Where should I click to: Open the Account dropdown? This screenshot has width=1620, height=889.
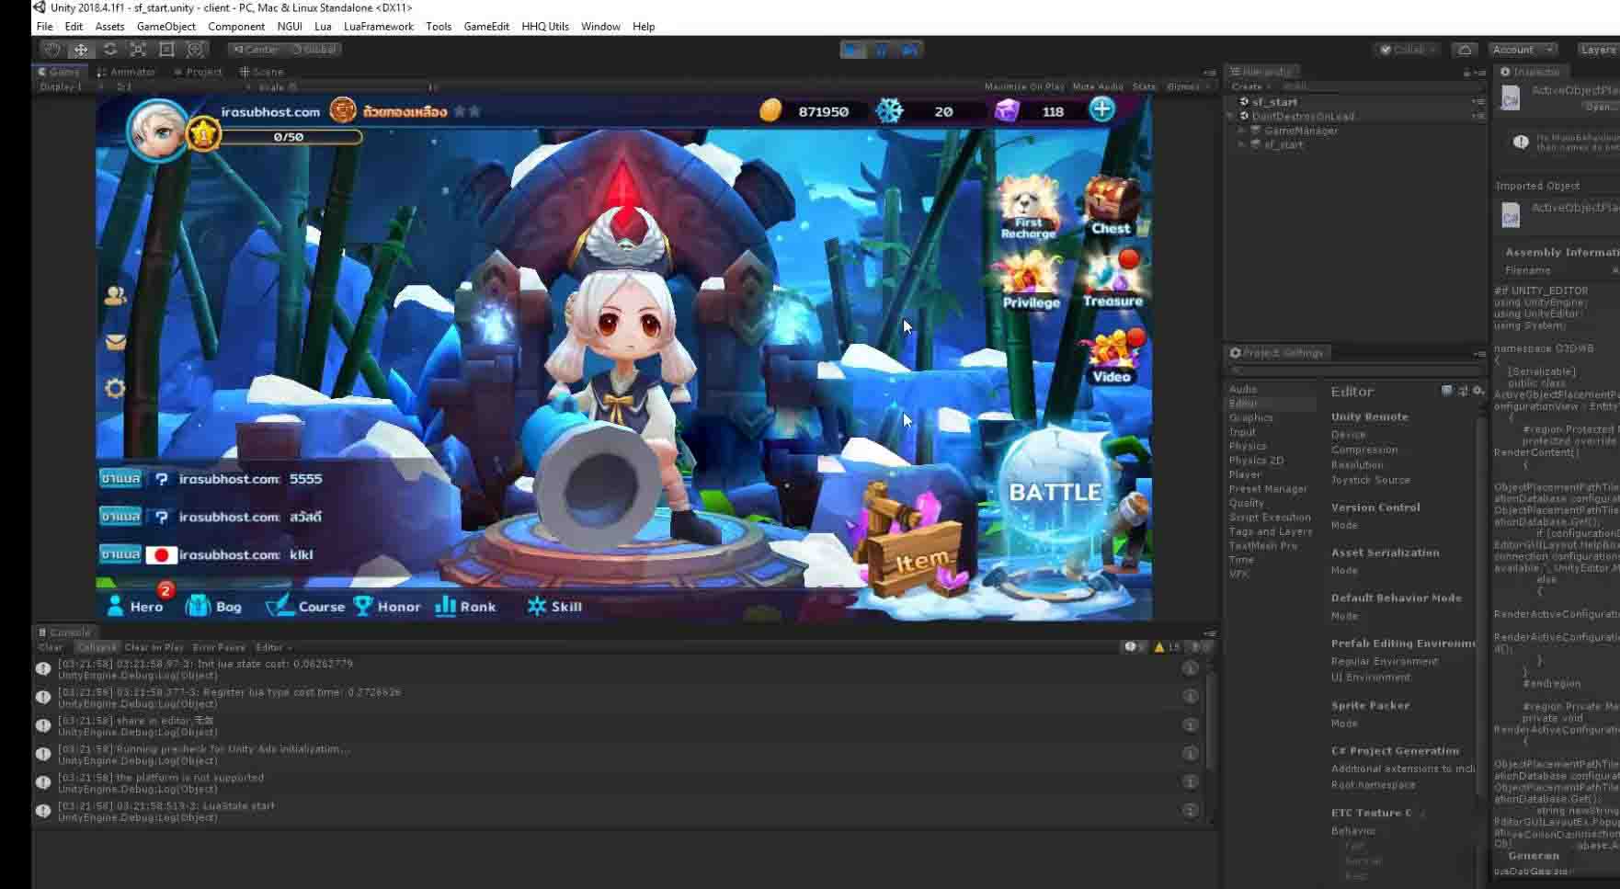[1523, 50]
